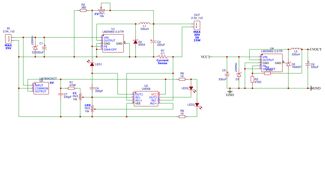This screenshot has width=325, height=181.
Task: Click VEE pin label on LM358
Action: click(x=138, y=103)
